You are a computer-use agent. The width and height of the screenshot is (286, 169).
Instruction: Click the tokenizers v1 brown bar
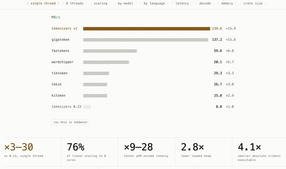pyautogui.click(x=147, y=29)
